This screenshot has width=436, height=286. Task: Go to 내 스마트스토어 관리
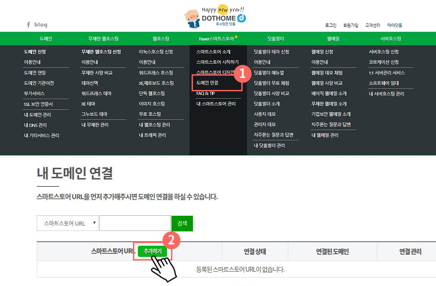pos(216,104)
